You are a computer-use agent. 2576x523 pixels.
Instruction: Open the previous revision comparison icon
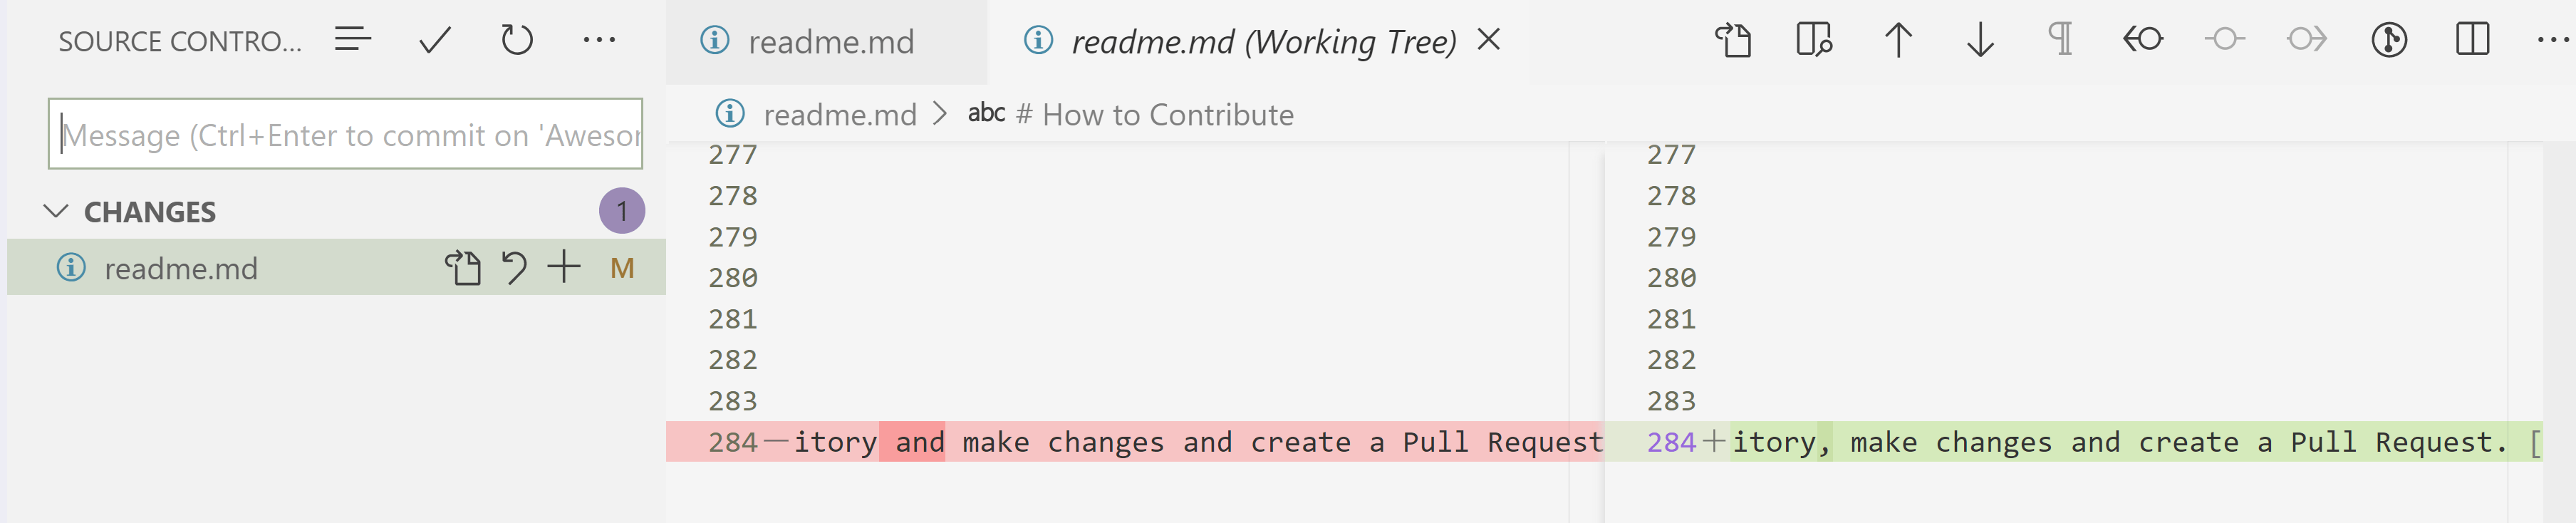2142,40
